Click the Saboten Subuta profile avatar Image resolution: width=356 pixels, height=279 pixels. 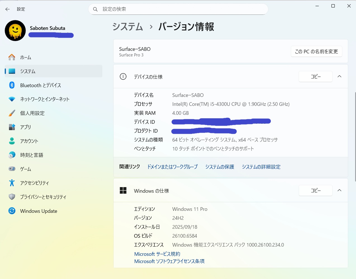[15, 31]
